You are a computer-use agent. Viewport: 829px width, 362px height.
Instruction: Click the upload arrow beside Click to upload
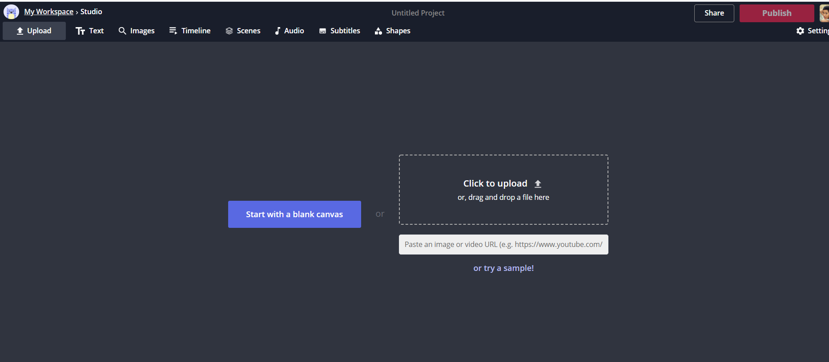pos(538,184)
